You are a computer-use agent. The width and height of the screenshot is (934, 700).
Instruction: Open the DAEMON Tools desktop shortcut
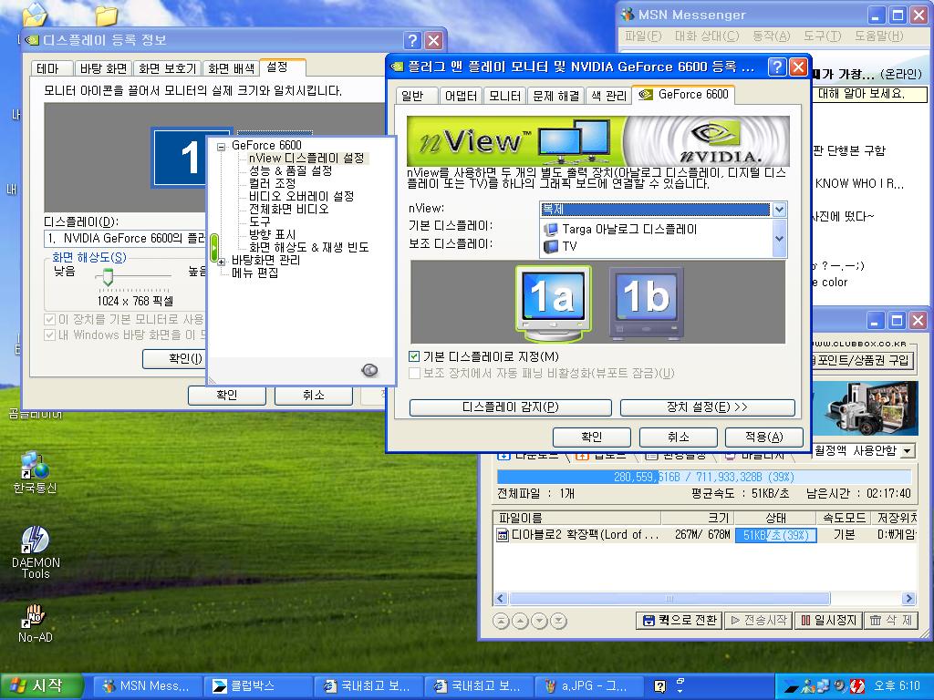click(36, 552)
